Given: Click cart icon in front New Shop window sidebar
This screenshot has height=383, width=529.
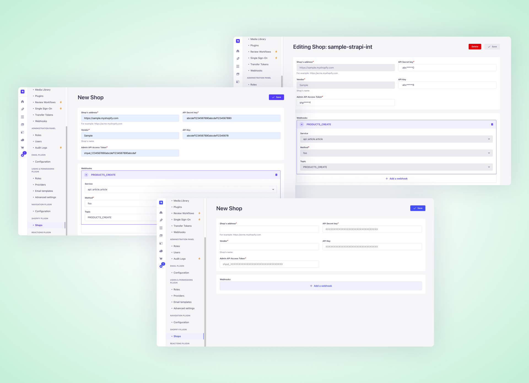Looking at the screenshot, I should pyautogui.click(x=161, y=259).
